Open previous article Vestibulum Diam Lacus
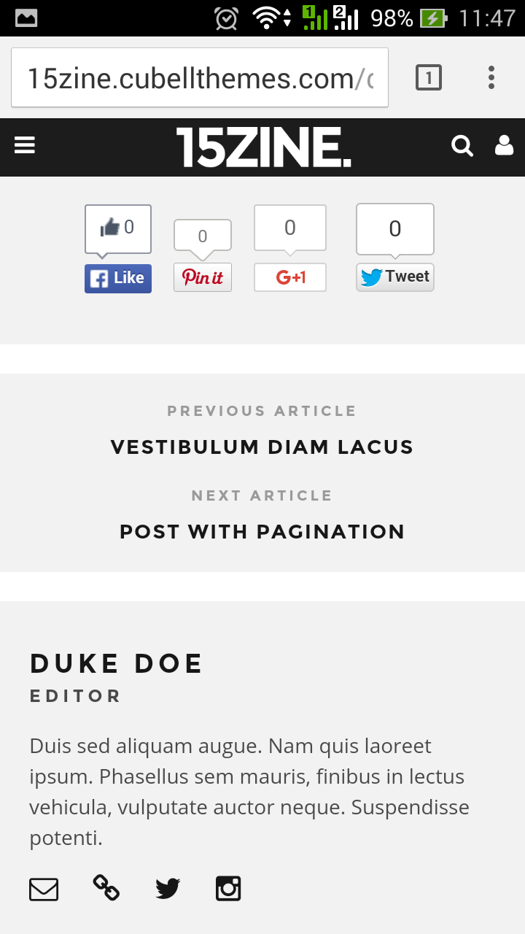This screenshot has height=934, width=525. tap(262, 447)
